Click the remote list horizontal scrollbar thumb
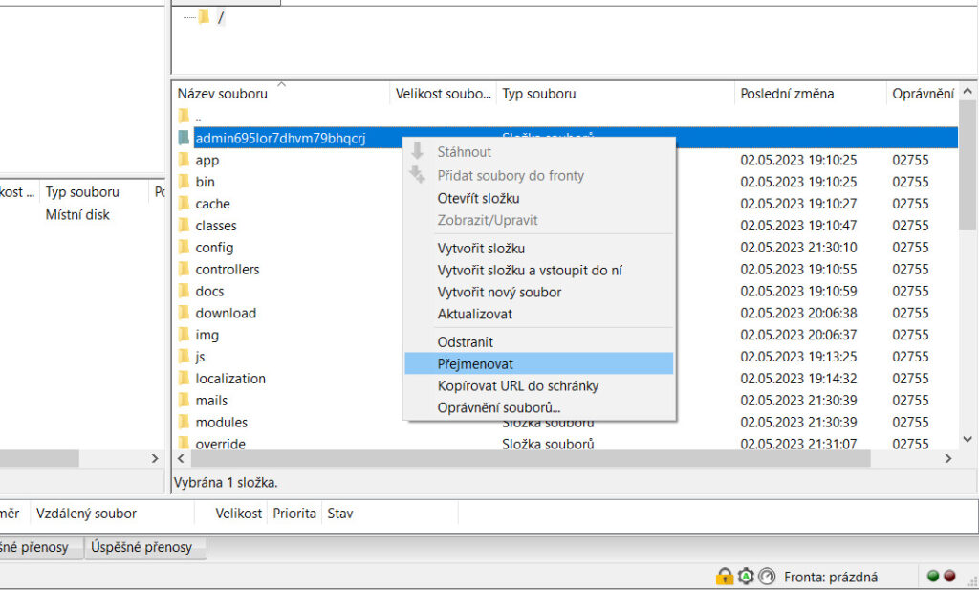Image resolution: width=979 pixels, height=590 pixels. point(531,458)
